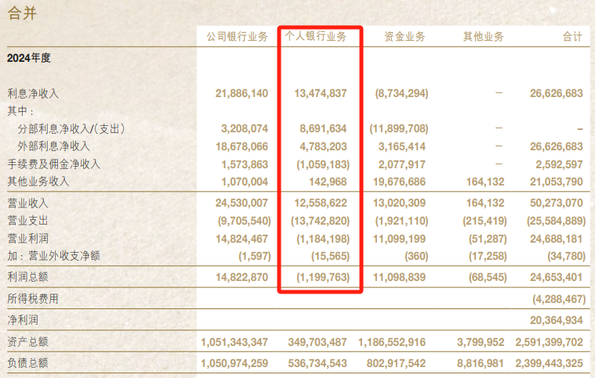Click the value 3,165,414

pos(402,146)
